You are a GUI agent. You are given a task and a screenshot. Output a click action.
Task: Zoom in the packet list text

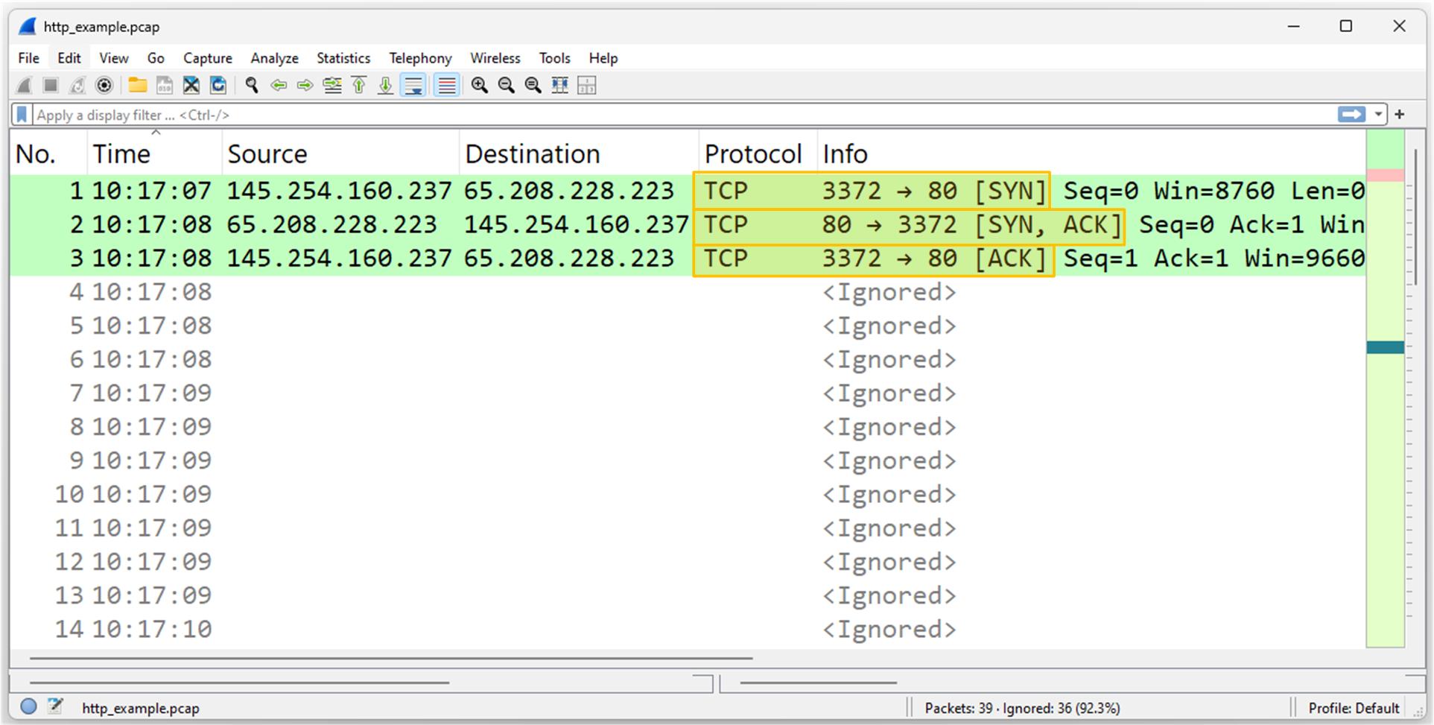click(479, 86)
